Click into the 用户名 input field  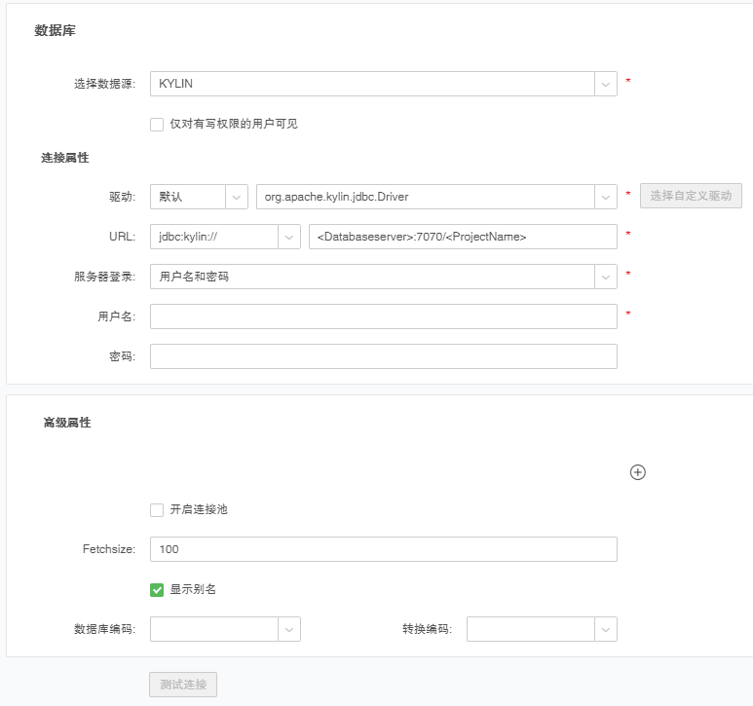383,316
